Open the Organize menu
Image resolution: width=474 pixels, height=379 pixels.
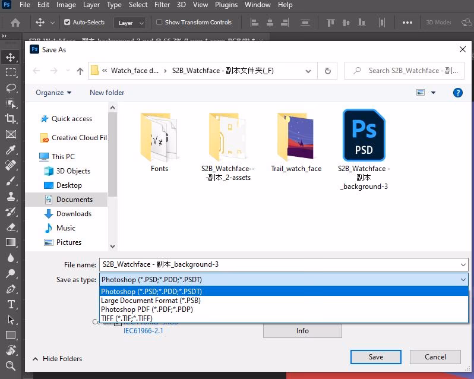pos(53,93)
